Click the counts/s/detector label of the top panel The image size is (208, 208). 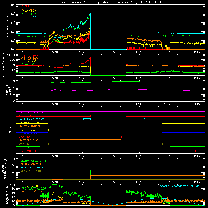click(x=8, y=27)
